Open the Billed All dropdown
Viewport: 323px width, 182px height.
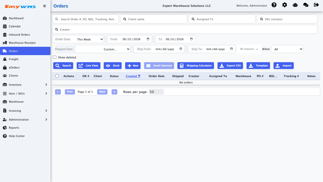(x=287, y=49)
